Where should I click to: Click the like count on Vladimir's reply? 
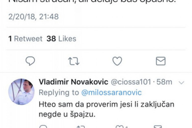[126, 126]
